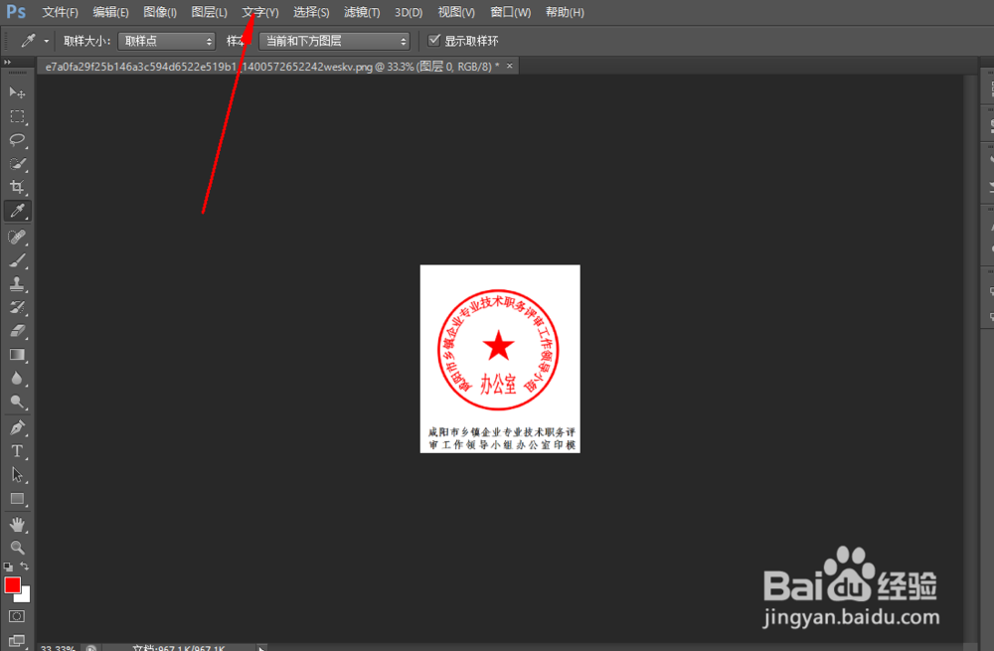Close the weskv.png document tab
The width and height of the screenshot is (994, 651).
coord(509,66)
